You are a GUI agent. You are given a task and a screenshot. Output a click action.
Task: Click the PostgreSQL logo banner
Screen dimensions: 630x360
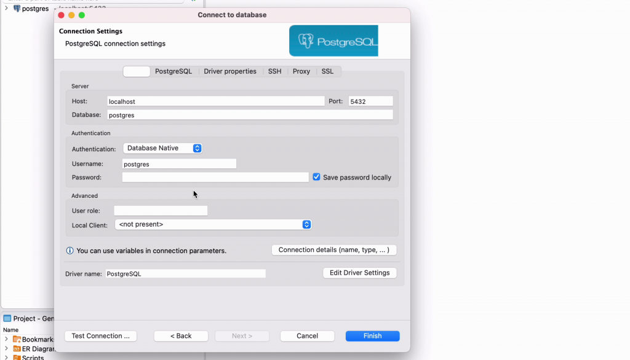click(333, 41)
